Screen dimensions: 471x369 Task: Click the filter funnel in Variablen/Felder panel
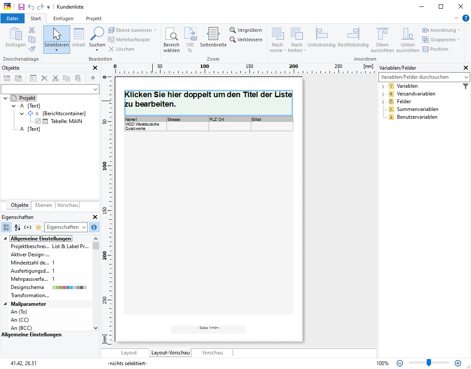coord(465,86)
